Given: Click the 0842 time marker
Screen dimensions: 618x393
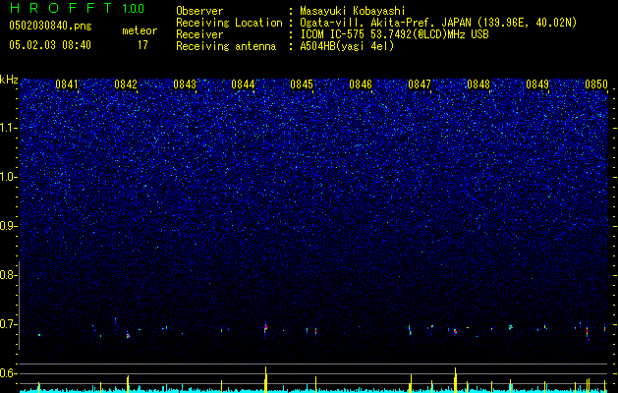Looking at the screenshot, I should [x=126, y=84].
